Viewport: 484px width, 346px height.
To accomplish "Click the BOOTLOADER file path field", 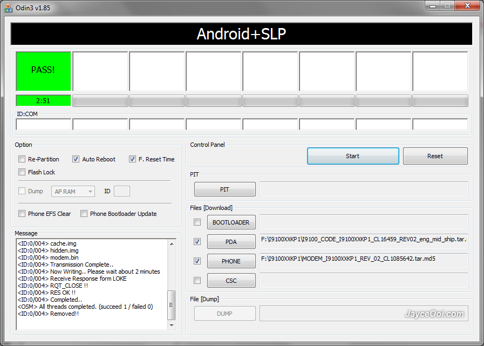I will 364,222.
